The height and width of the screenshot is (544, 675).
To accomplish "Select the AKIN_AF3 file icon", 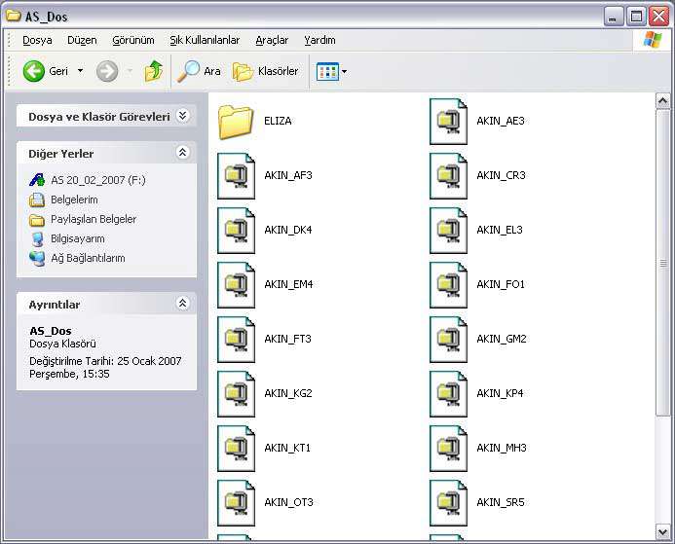I will (x=236, y=176).
